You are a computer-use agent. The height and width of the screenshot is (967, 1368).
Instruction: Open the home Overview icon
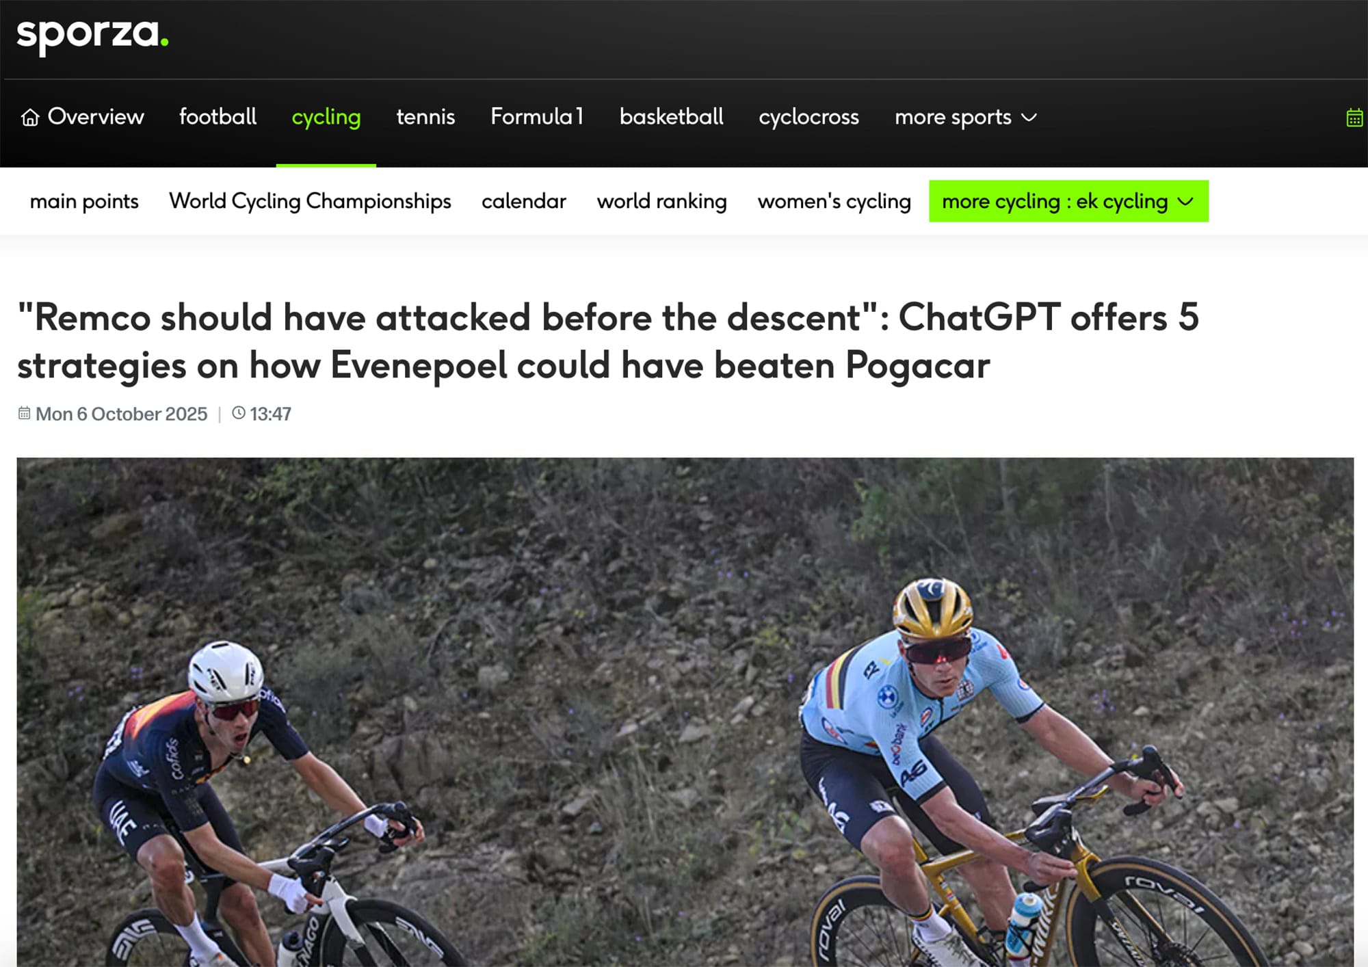(30, 117)
